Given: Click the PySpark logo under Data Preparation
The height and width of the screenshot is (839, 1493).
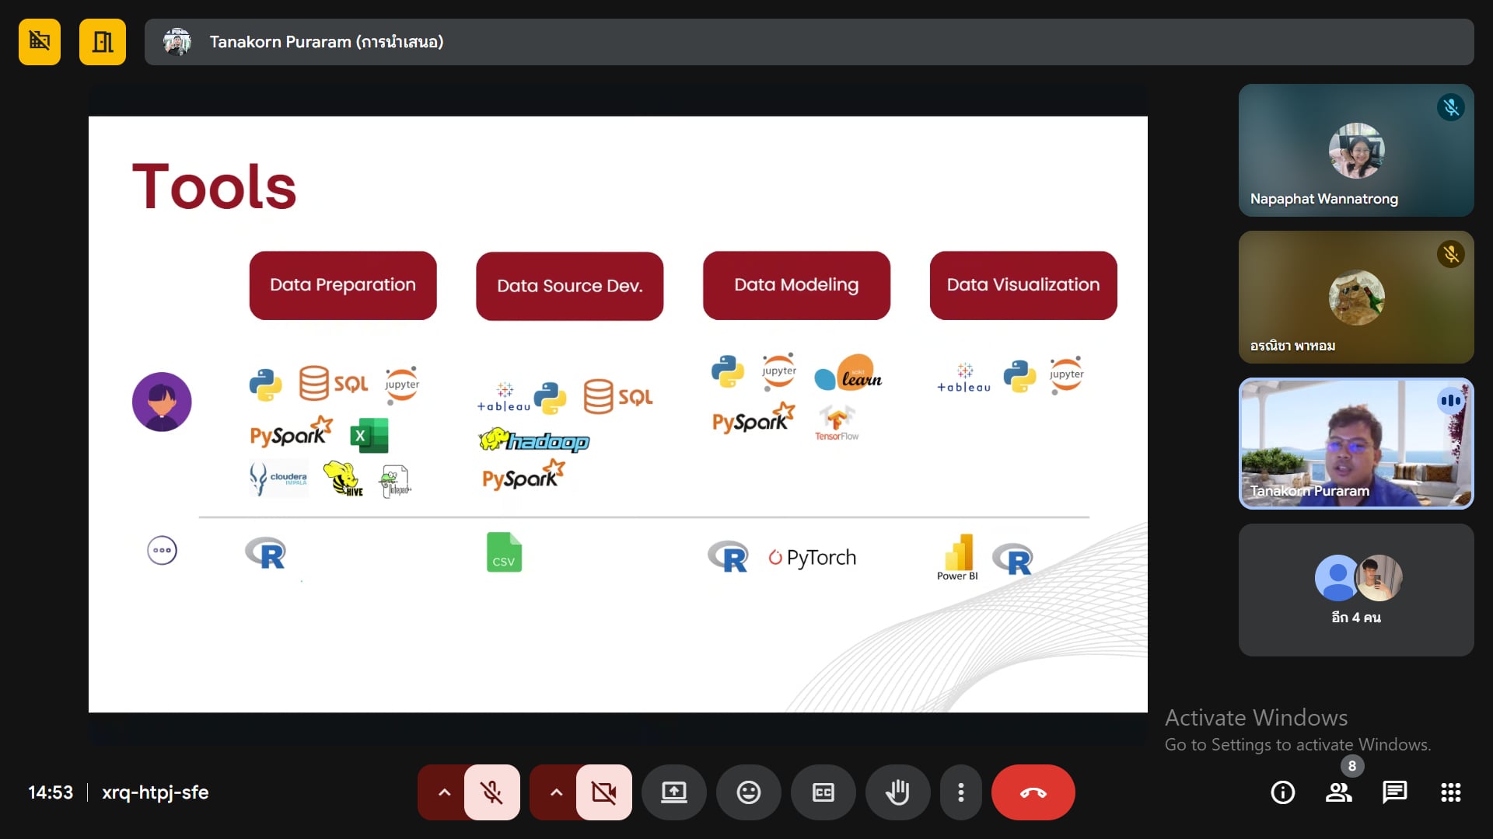Looking at the screenshot, I should (x=292, y=433).
